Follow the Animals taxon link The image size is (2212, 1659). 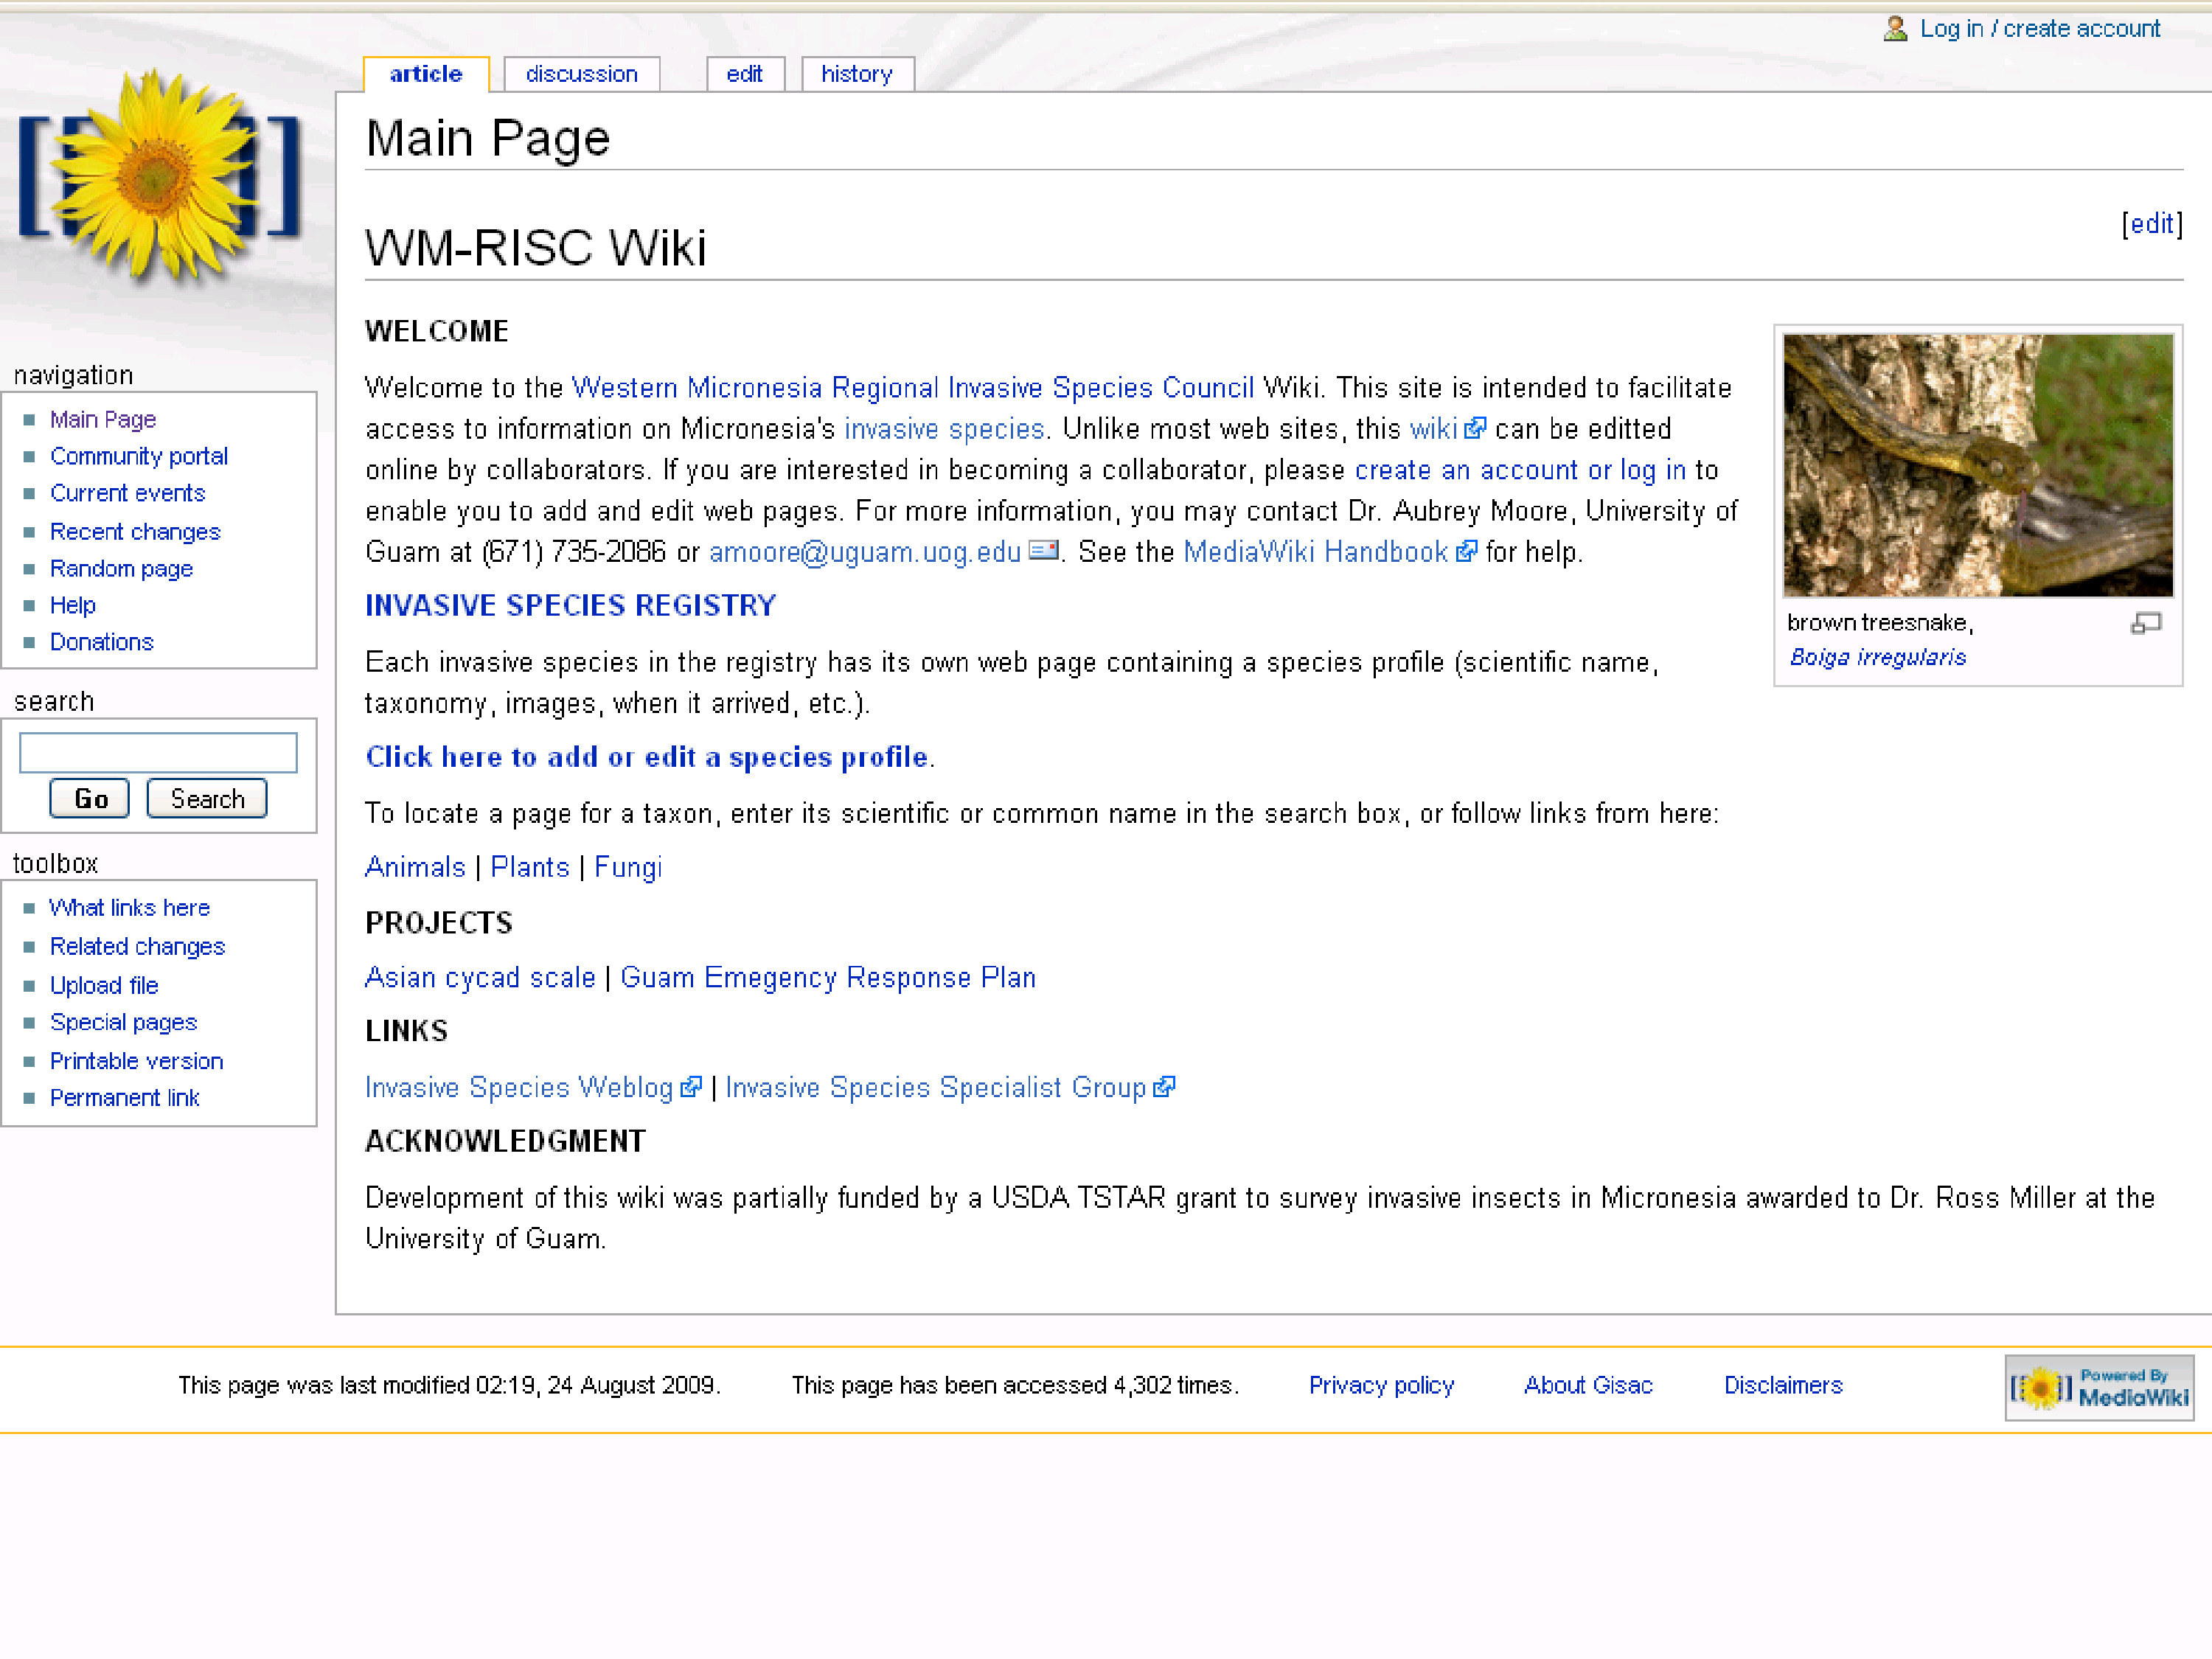click(x=415, y=867)
